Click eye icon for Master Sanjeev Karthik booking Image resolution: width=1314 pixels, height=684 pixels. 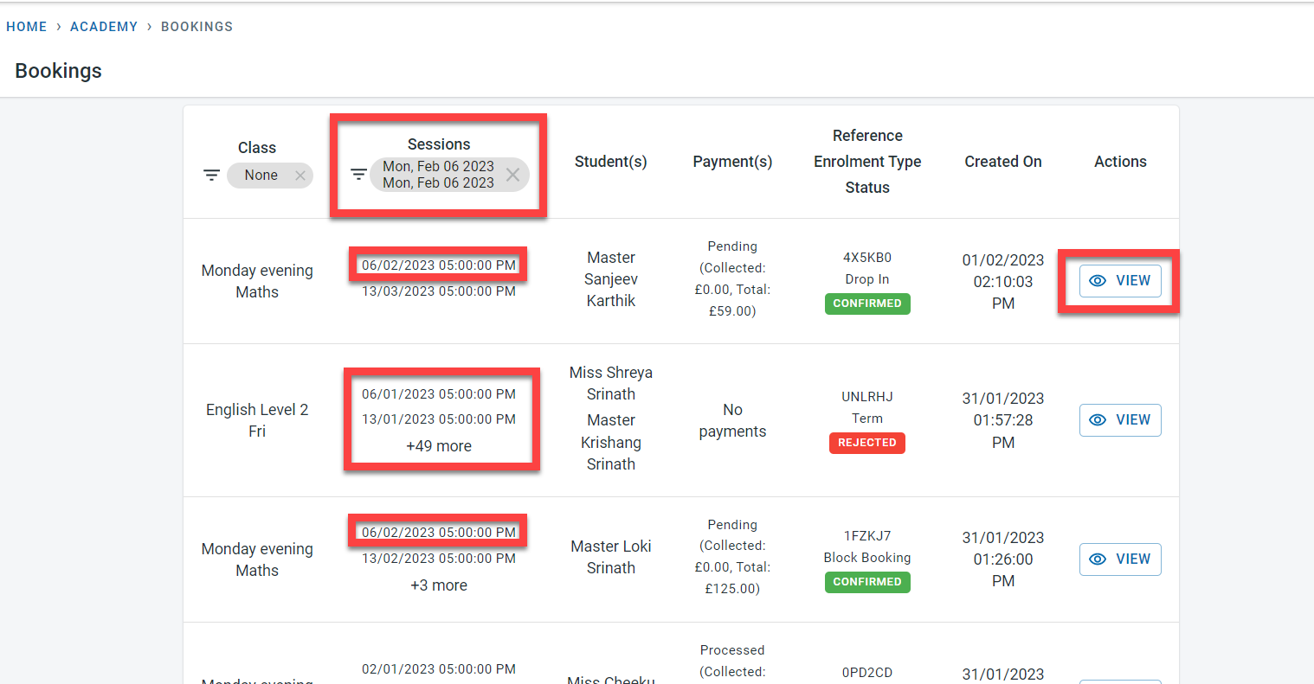point(1098,281)
